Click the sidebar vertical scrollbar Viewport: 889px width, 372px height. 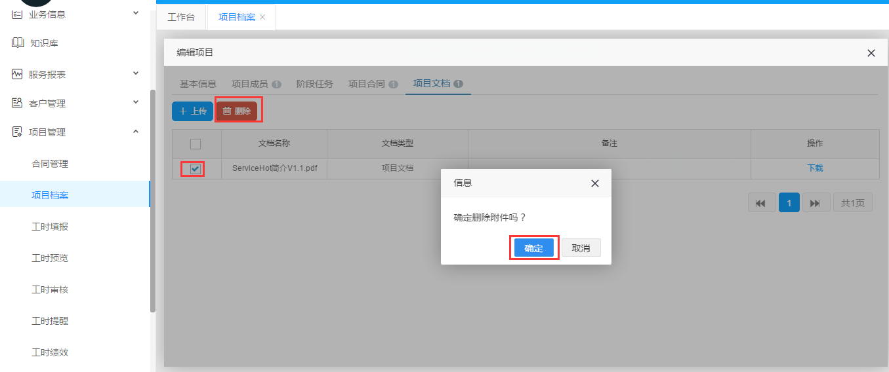(x=153, y=196)
